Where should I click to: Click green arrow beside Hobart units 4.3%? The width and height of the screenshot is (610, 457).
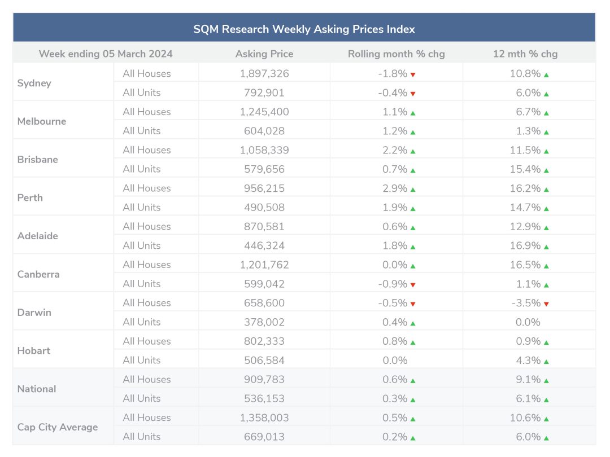pos(546,362)
